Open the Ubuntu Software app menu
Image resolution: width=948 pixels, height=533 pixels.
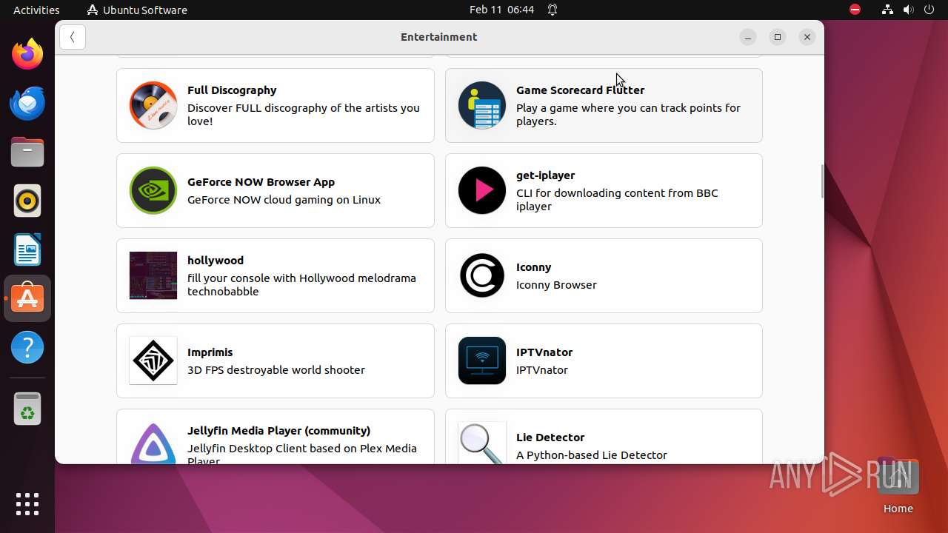[x=137, y=10]
